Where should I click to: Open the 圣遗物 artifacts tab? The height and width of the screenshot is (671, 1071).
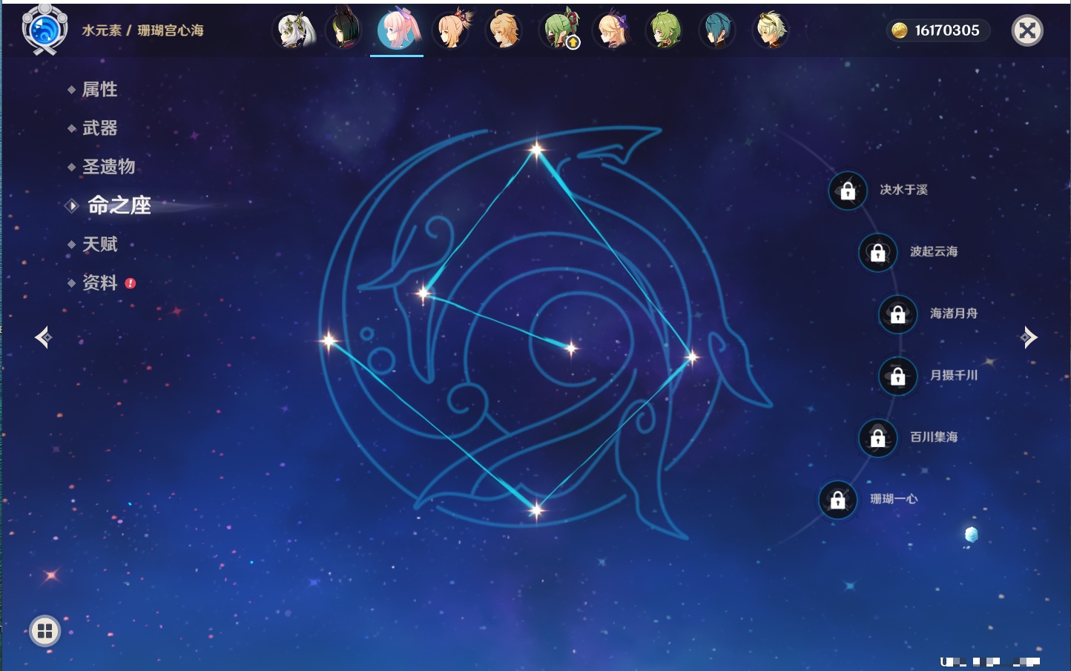coord(108,167)
